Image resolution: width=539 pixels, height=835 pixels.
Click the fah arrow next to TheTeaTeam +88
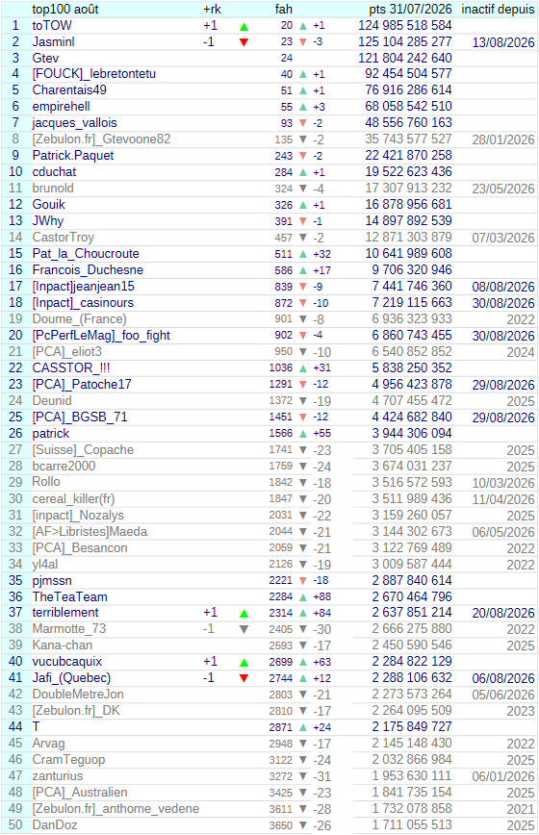tap(303, 597)
